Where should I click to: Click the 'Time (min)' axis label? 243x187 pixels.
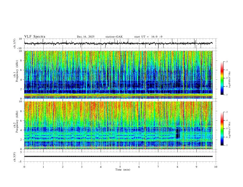coord(123,170)
